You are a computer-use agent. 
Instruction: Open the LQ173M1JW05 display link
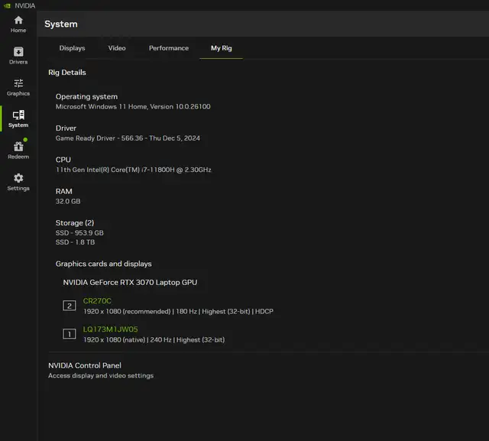(110, 329)
